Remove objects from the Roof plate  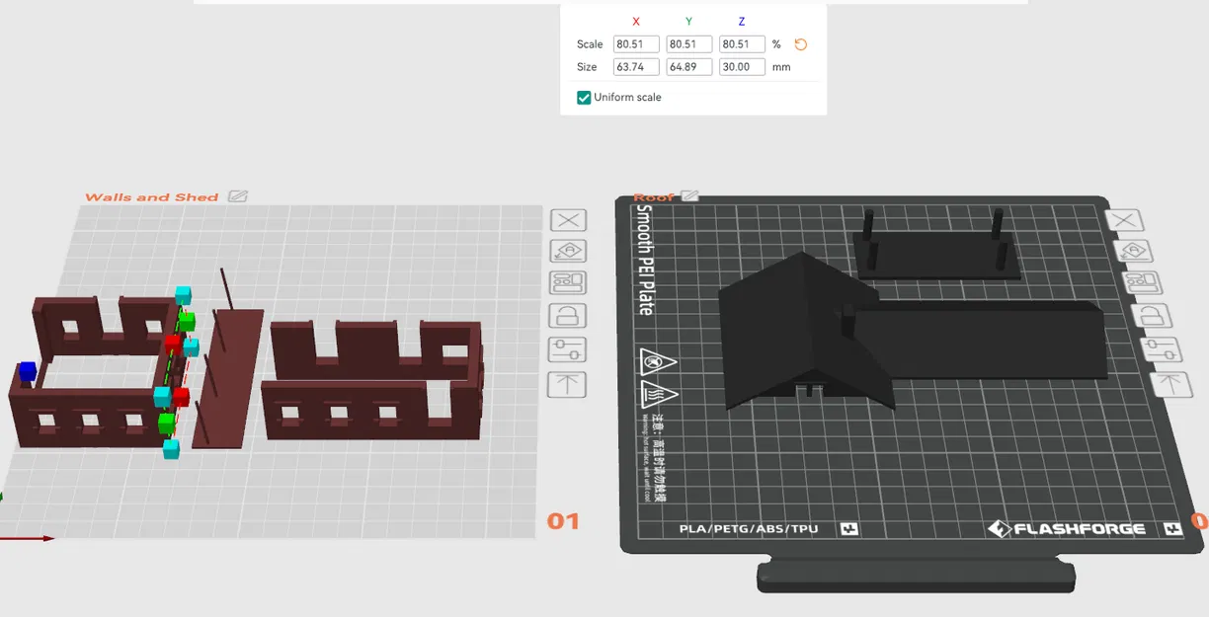pyautogui.click(x=1124, y=221)
